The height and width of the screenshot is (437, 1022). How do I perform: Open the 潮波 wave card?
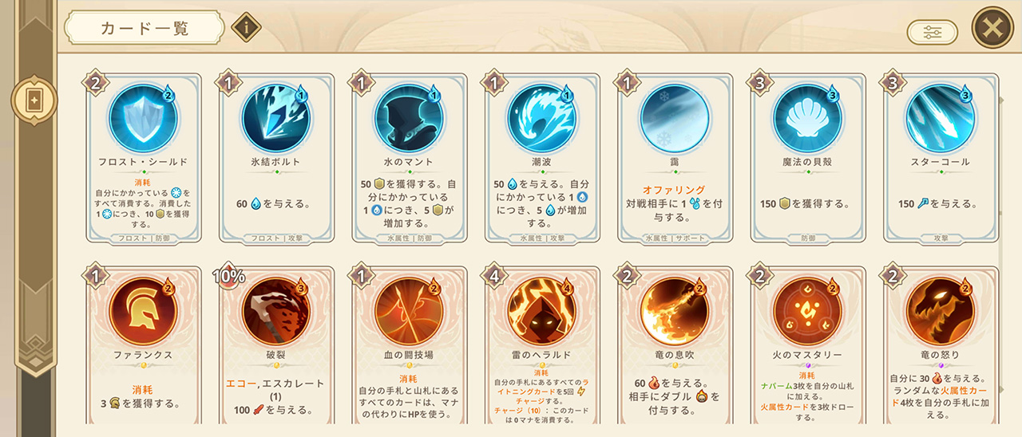tap(541, 158)
